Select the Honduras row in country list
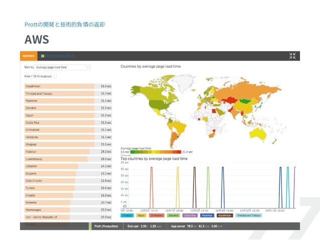 (68, 137)
